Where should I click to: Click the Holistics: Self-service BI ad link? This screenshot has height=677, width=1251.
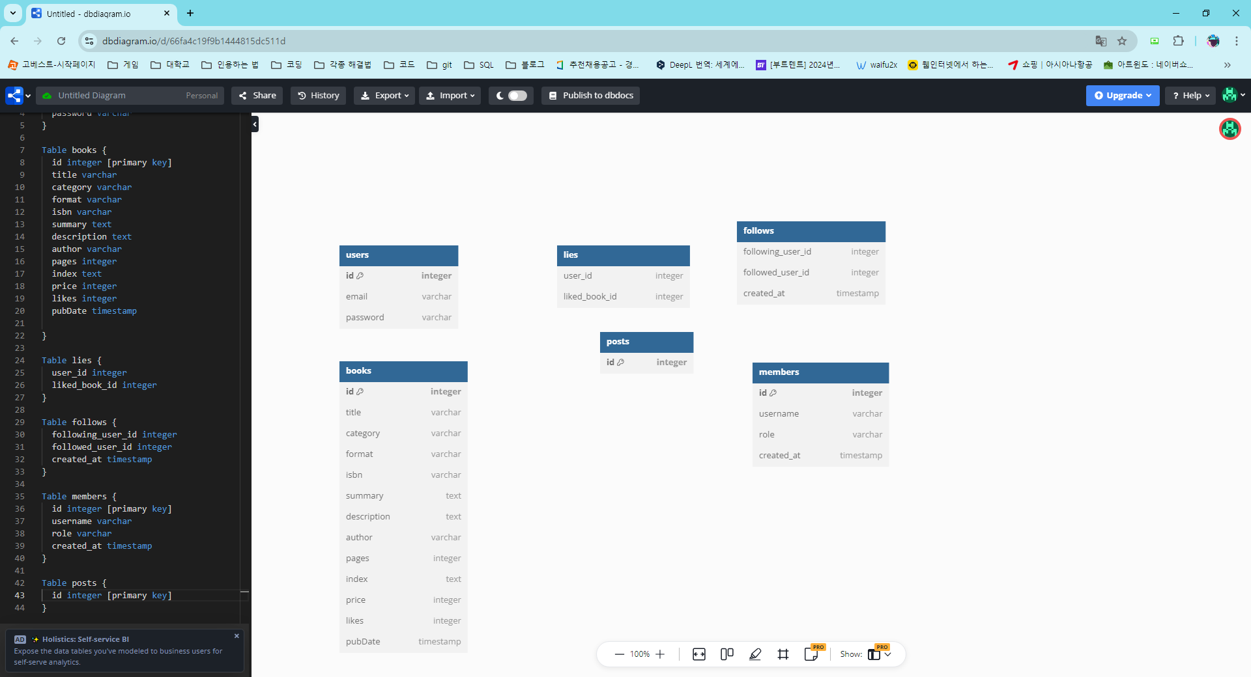pyautogui.click(x=85, y=639)
